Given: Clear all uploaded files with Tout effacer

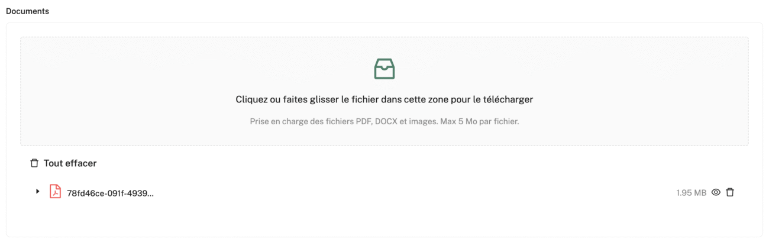Looking at the screenshot, I should coord(63,163).
